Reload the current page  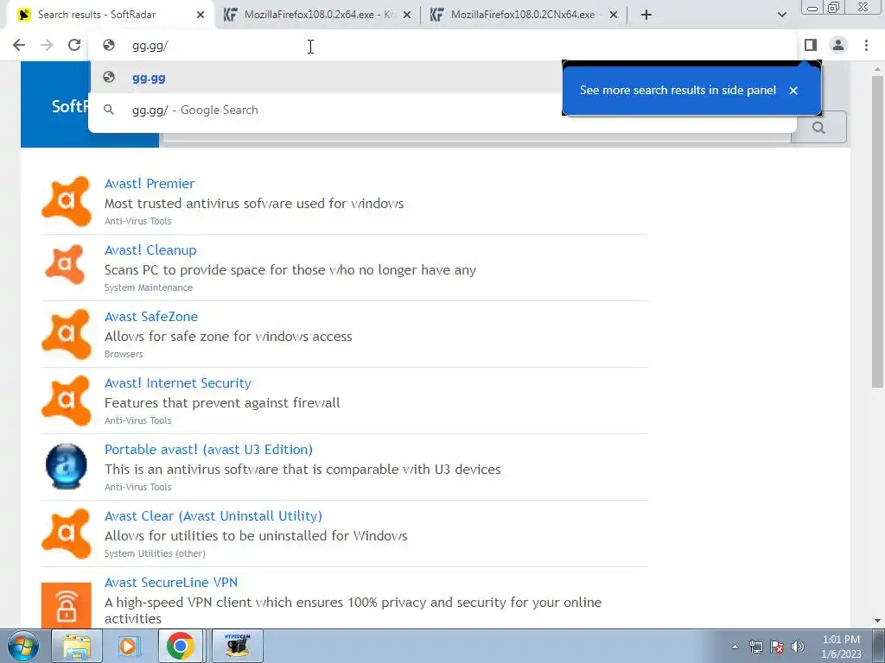(74, 45)
